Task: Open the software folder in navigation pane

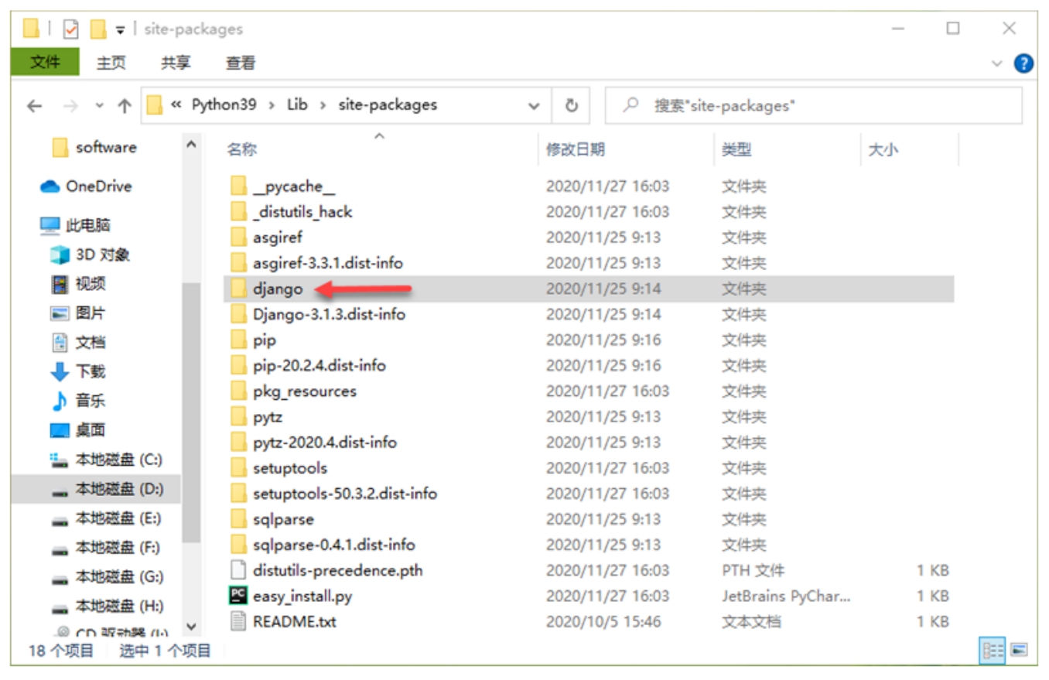Action: pos(95,147)
